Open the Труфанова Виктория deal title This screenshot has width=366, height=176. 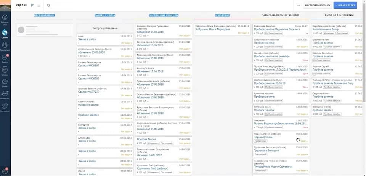(266, 151)
